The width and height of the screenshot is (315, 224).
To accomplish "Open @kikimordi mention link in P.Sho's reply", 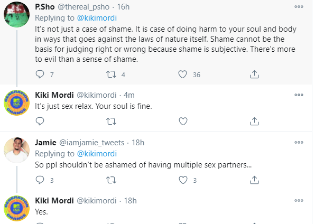I will [x=97, y=18].
